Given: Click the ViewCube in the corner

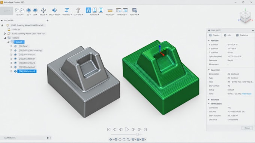Looking at the screenshot, I should pyautogui.click(x=245, y=17).
